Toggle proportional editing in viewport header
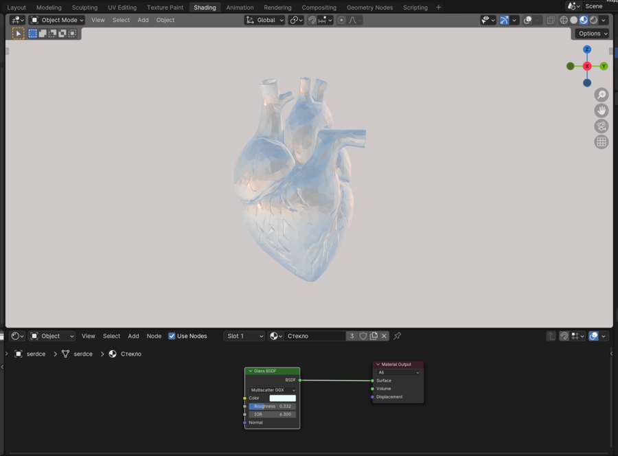 341,20
